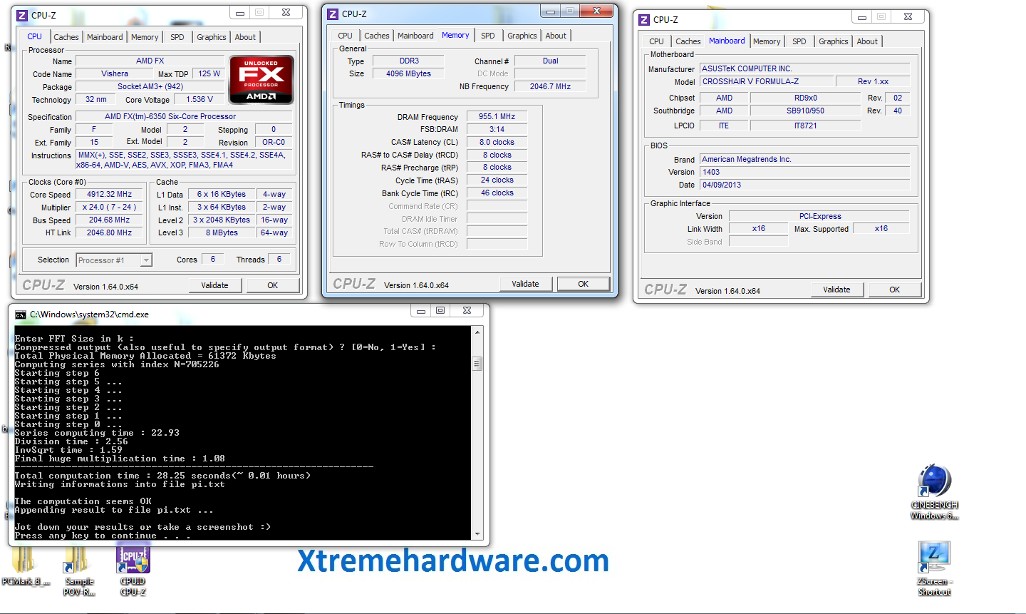Open the PCMark 8 desktop icon
This screenshot has width=1026, height=614.
pyautogui.click(x=26, y=567)
